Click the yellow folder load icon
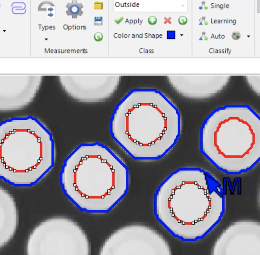 click(98, 5)
